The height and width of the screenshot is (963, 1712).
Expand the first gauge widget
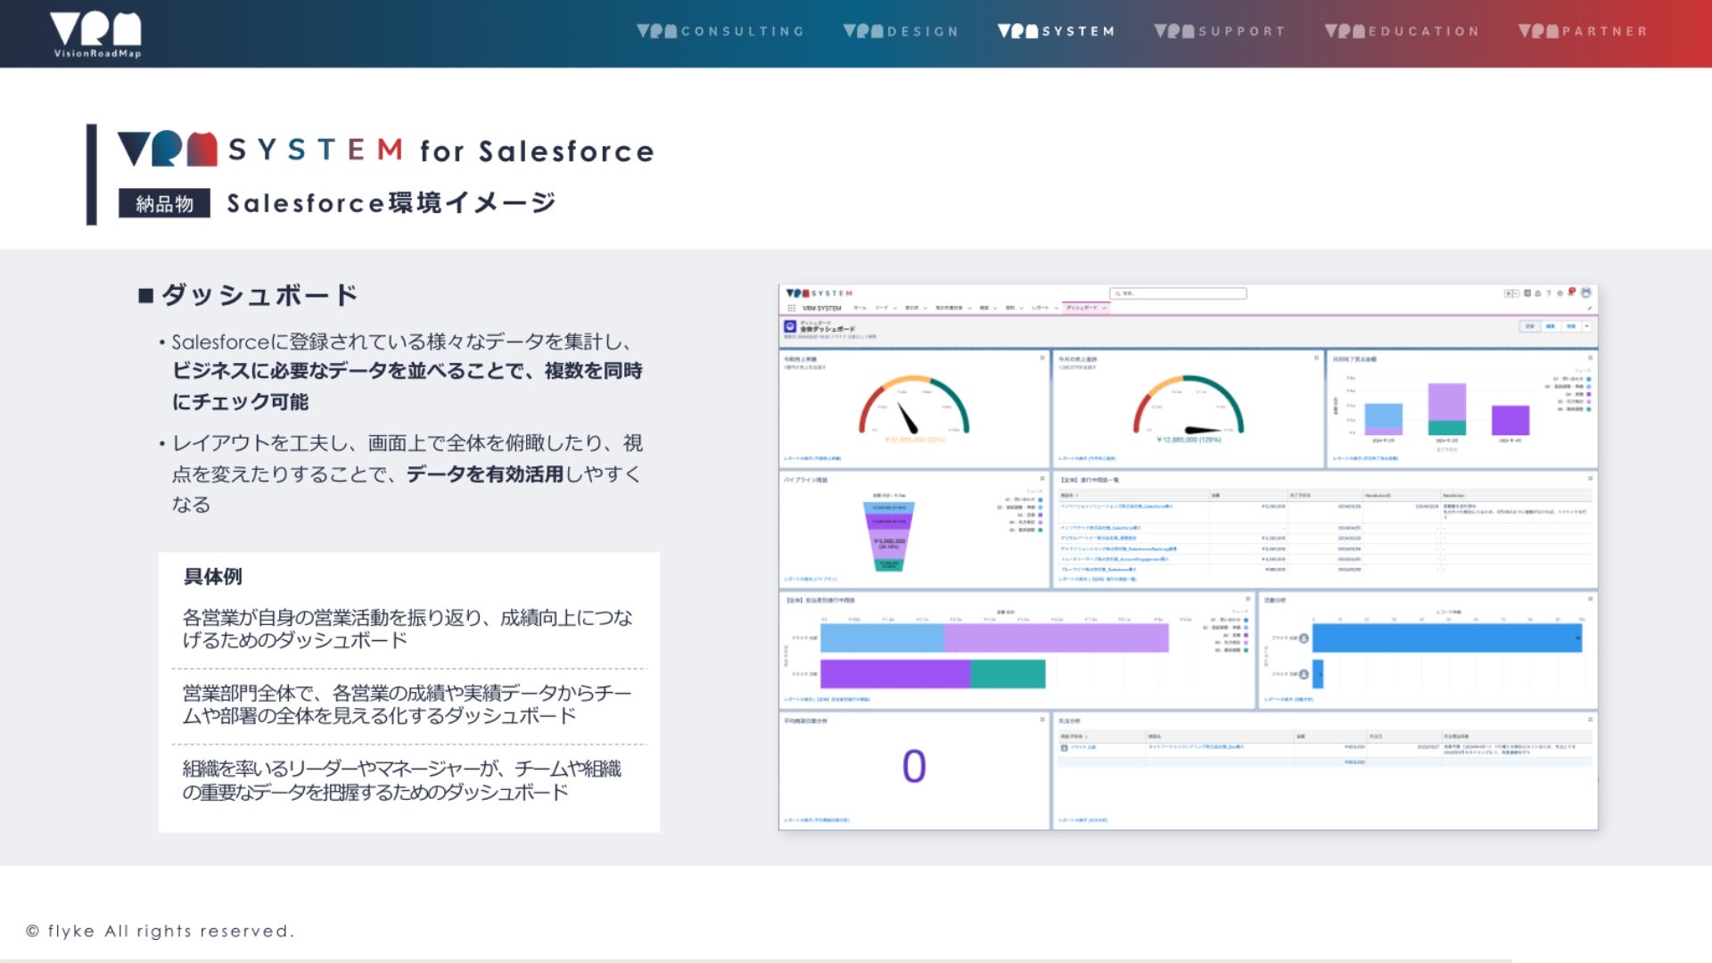pyautogui.click(x=1041, y=358)
